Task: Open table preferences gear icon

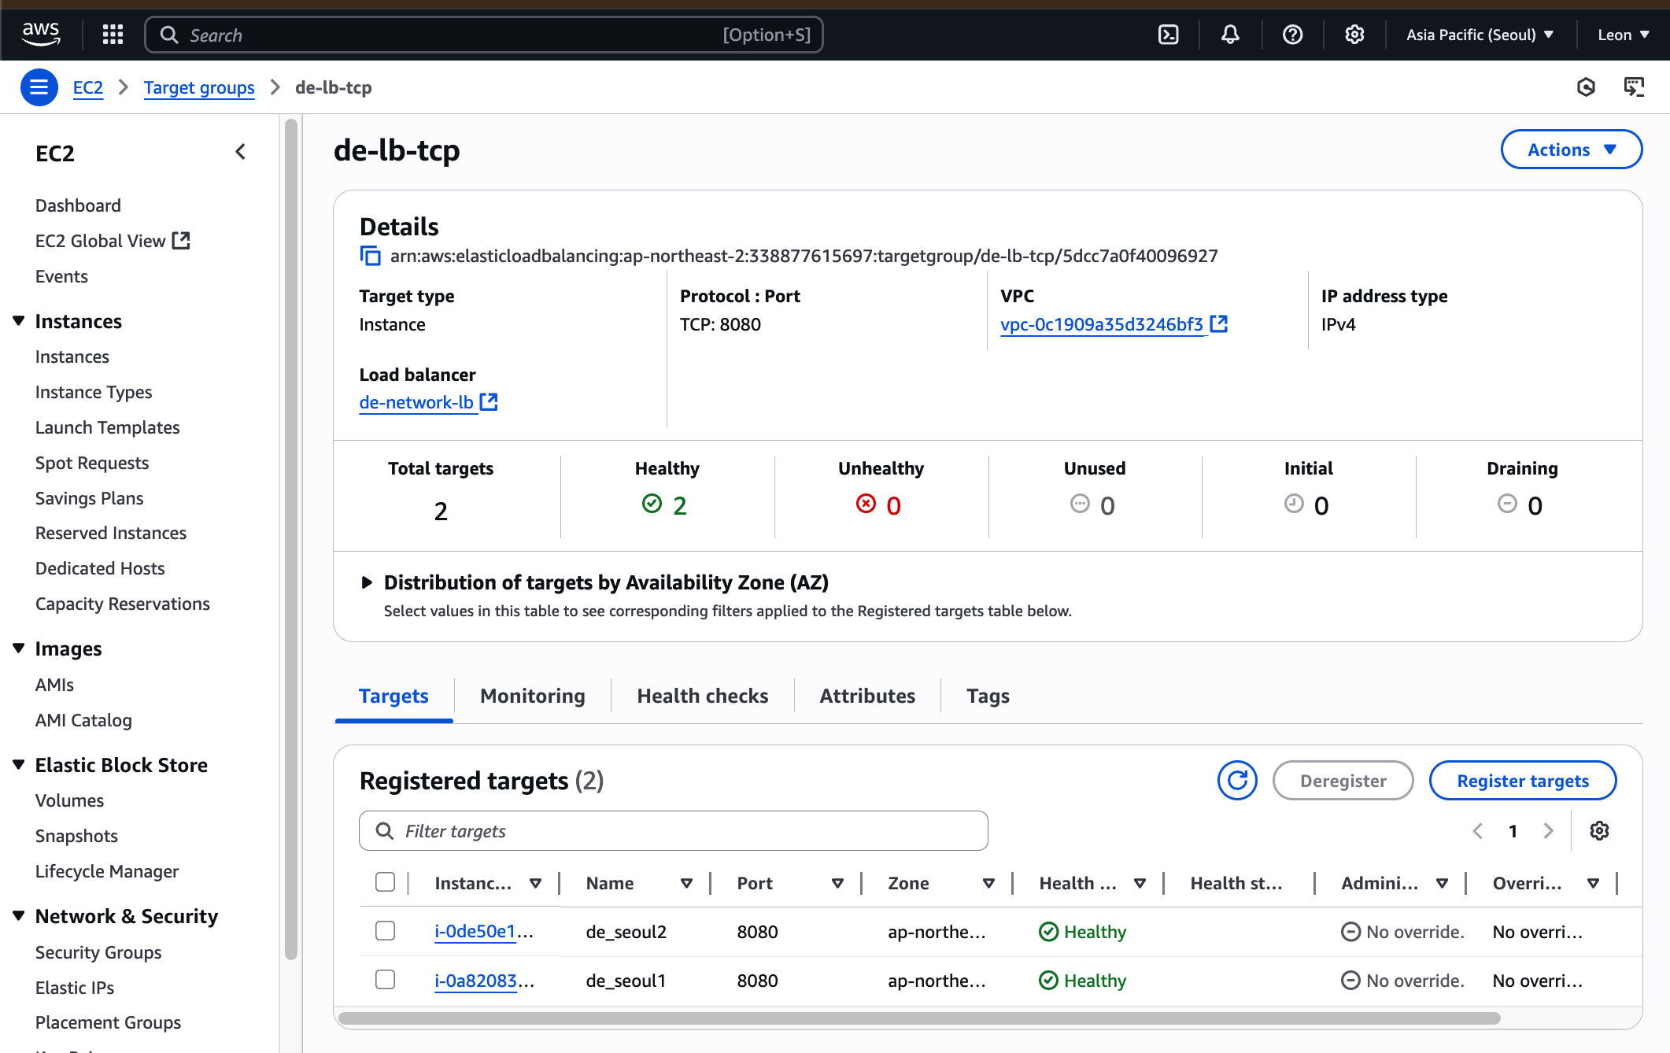Action: pos(1599,831)
